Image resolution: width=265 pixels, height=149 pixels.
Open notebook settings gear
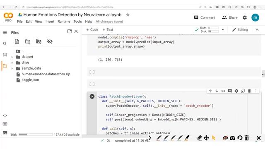(x=245, y=17)
